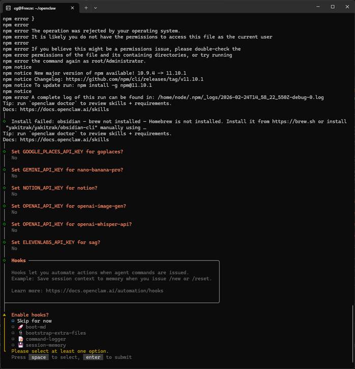Check the boot-md hook checkbox
This screenshot has height=369, width=355.
click(x=13, y=327)
